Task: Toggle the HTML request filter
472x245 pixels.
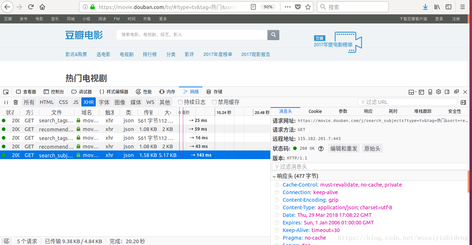Action: 47,102
